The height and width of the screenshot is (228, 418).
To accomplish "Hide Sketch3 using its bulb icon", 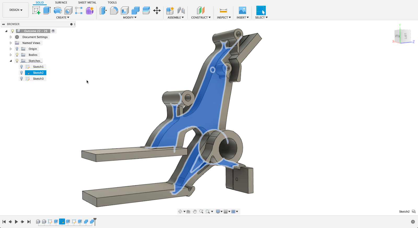I will (x=22, y=79).
